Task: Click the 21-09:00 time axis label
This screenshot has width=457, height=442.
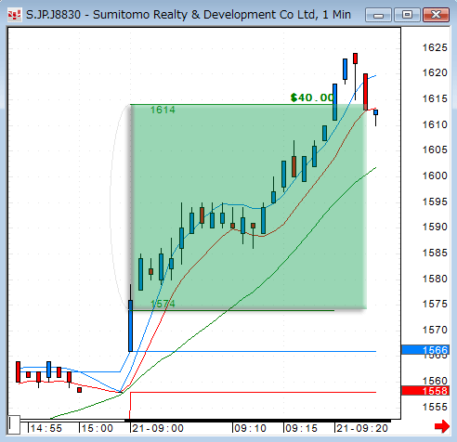Action: click(x=158, y=428)
